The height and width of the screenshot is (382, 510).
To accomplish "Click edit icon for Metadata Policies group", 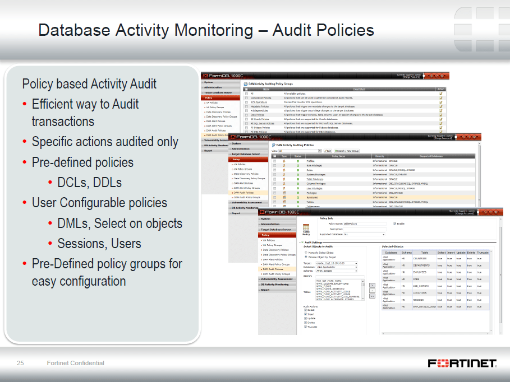I will tap(441, 106).
